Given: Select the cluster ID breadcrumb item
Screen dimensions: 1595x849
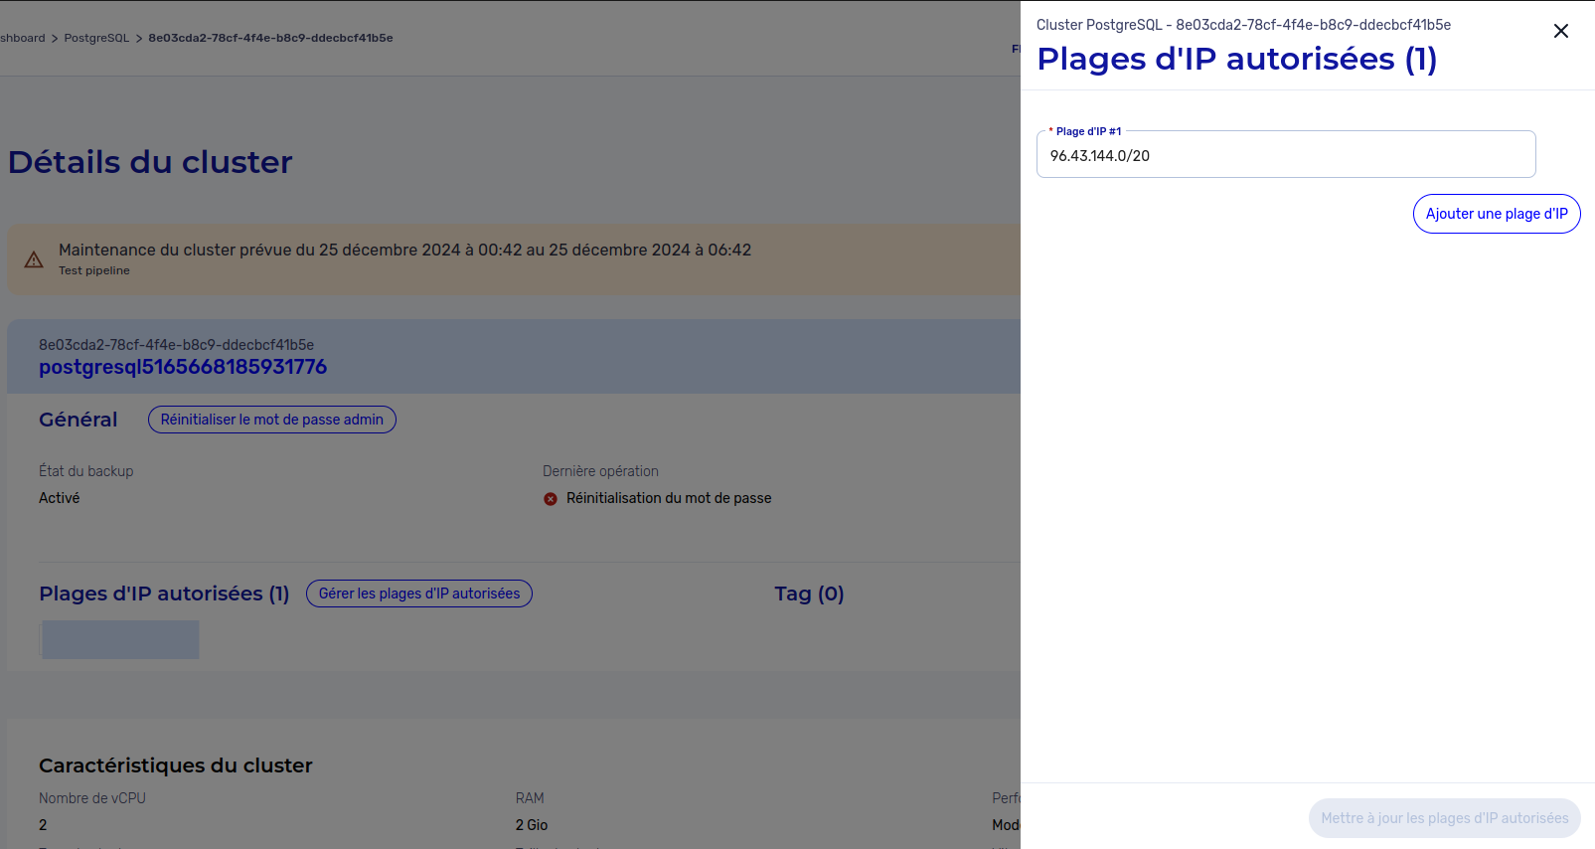Looking at the screenshot, I should click(x=270, y=38).
